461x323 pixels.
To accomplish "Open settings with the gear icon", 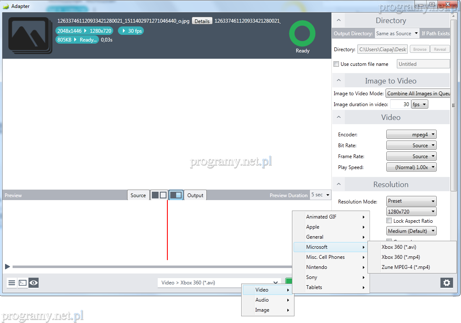I will pos(447,283).
